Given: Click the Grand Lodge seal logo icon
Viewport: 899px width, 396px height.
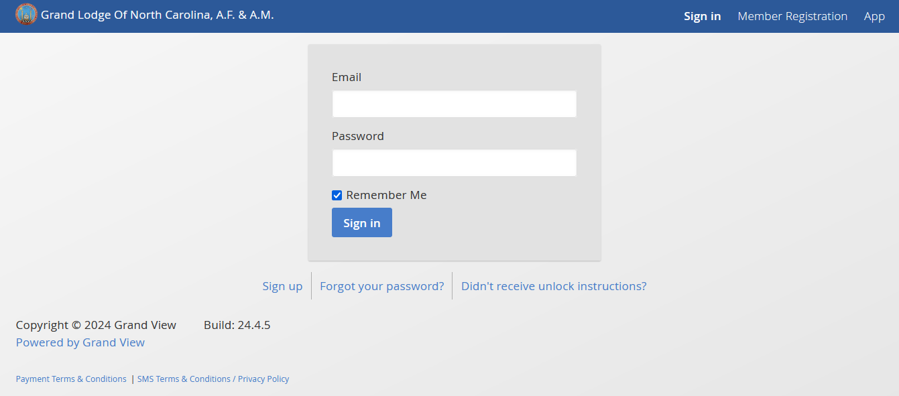Looking at the screenshot, I should coord(26,15).
